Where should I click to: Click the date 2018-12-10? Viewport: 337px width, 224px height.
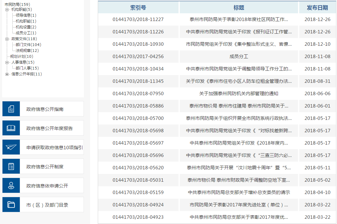[318, 44]
